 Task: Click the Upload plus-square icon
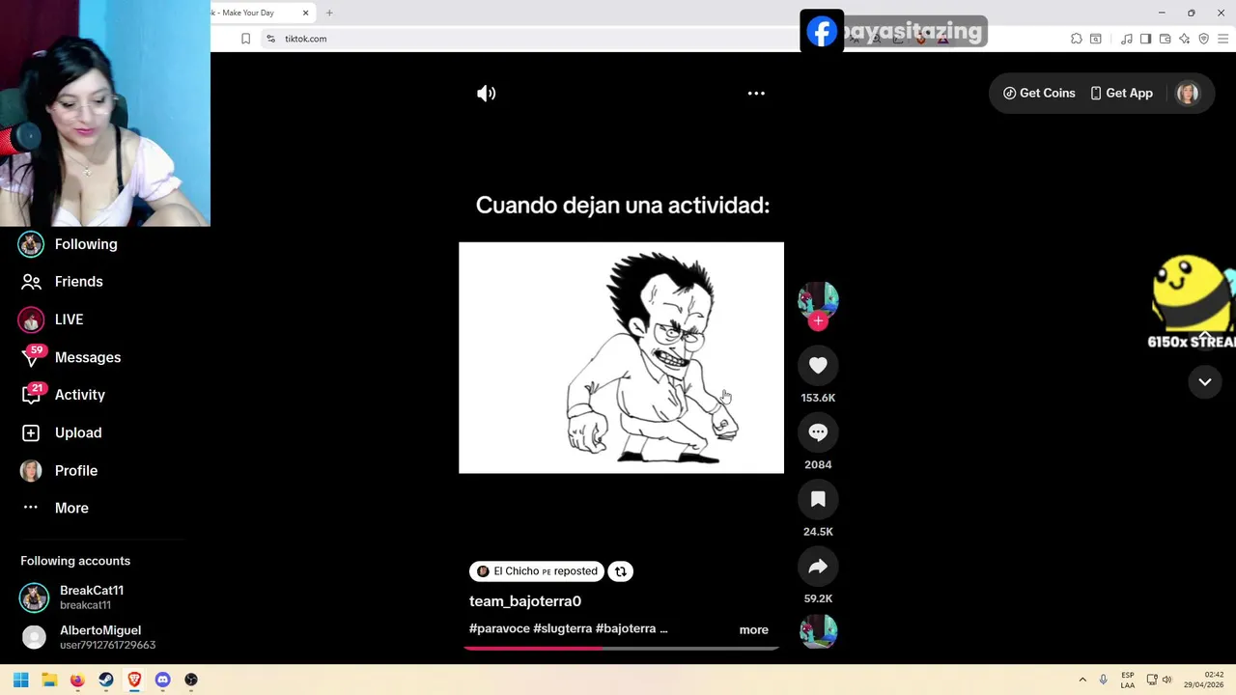(x=31, y=433)
